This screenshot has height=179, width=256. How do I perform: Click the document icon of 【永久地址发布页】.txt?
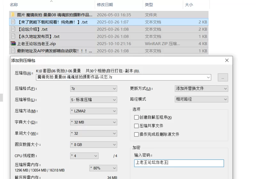pos(13,36)
